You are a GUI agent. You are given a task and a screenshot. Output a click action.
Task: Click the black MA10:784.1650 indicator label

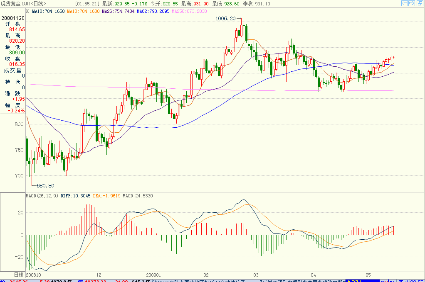point(48,11)
